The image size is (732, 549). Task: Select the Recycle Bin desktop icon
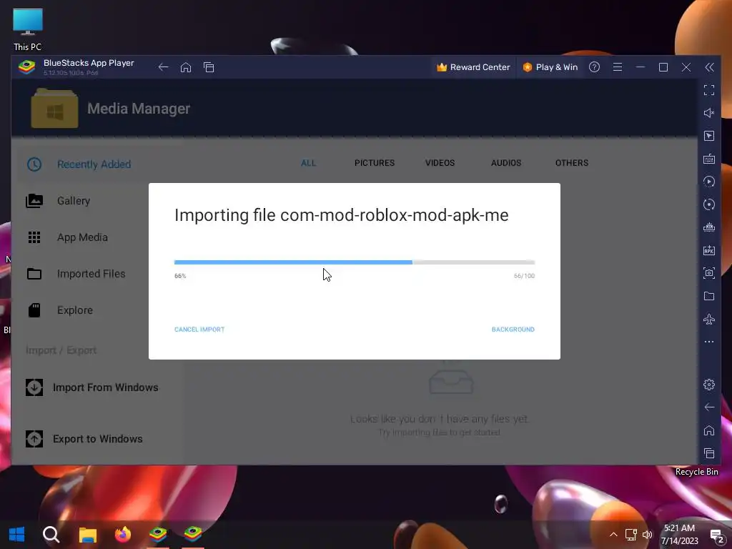pyautogui.click(x=696, y=472)
